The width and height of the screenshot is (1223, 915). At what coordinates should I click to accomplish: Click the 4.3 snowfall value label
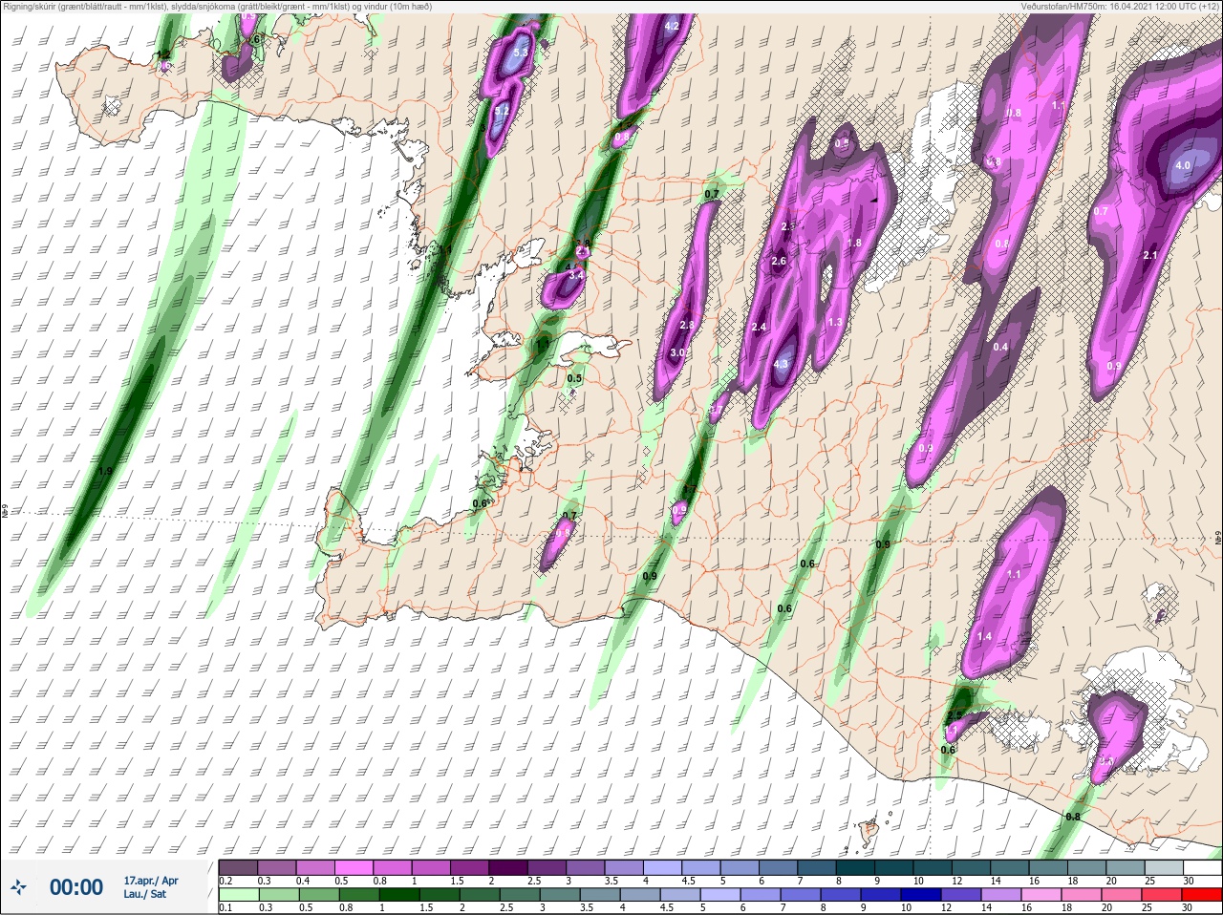point(781,364)
